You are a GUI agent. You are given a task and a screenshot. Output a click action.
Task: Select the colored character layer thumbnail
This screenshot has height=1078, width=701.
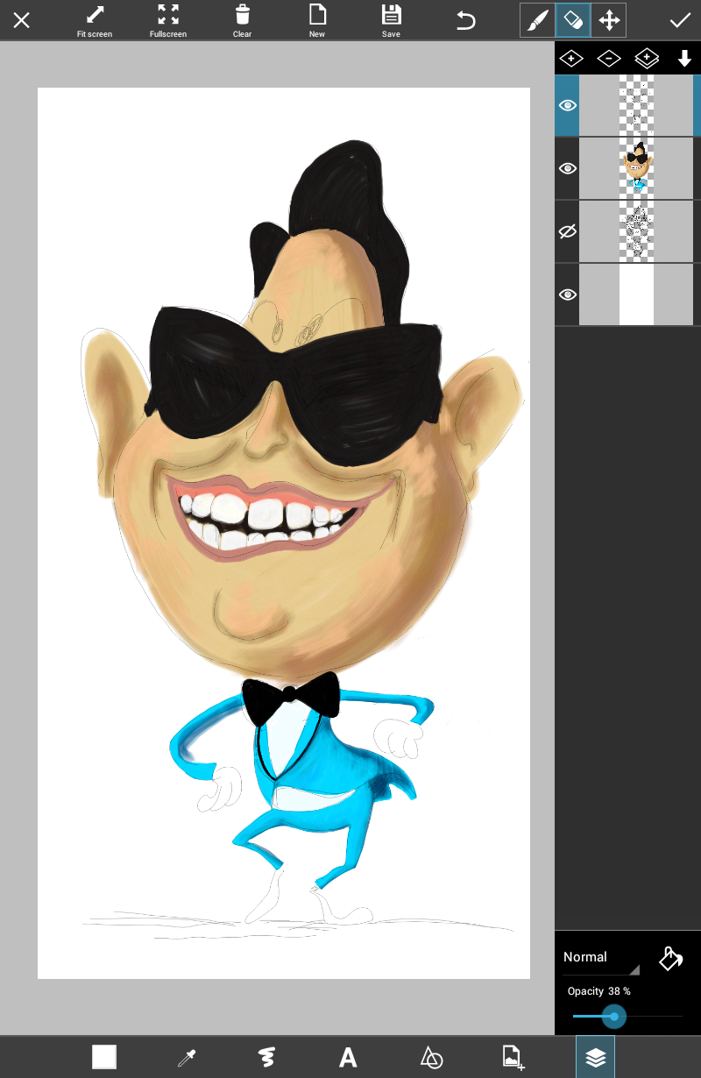(x=637, y=168)
